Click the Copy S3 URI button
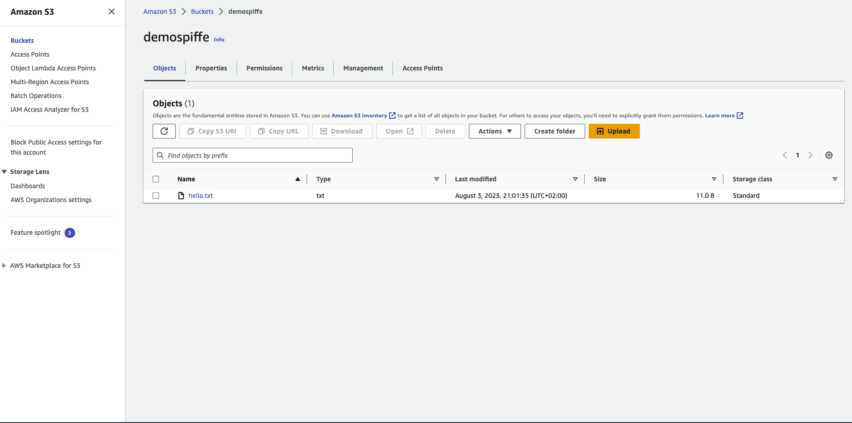The height and width of the screenshot is (423, 852). (213, 131)
